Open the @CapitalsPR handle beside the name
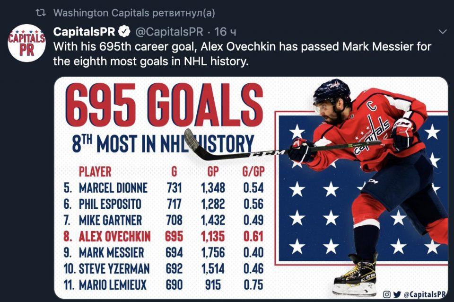The height and width of the screenshot is (302, 454). [x=169, y=32]
